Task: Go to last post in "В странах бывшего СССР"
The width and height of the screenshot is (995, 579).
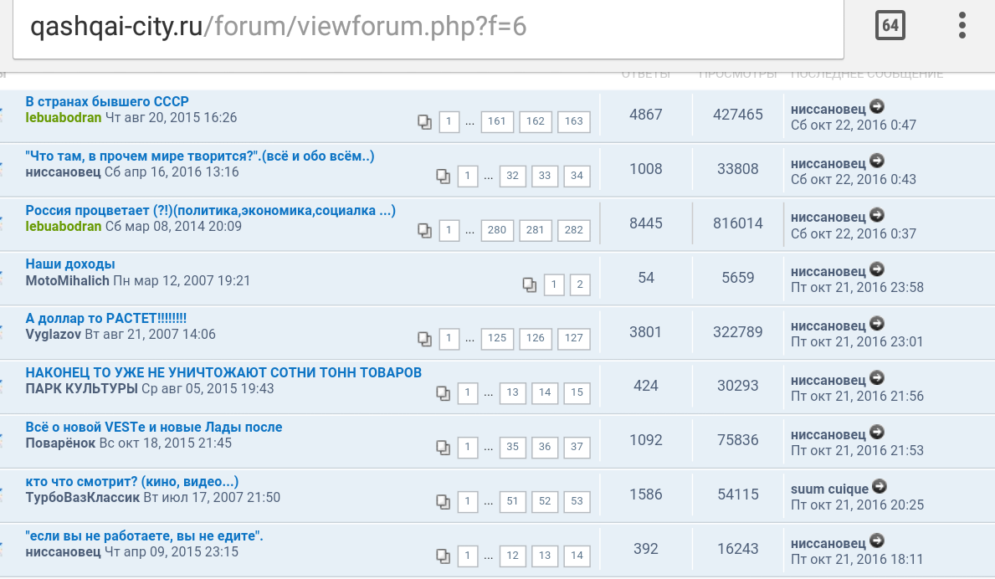Action: tap(877, 106)
